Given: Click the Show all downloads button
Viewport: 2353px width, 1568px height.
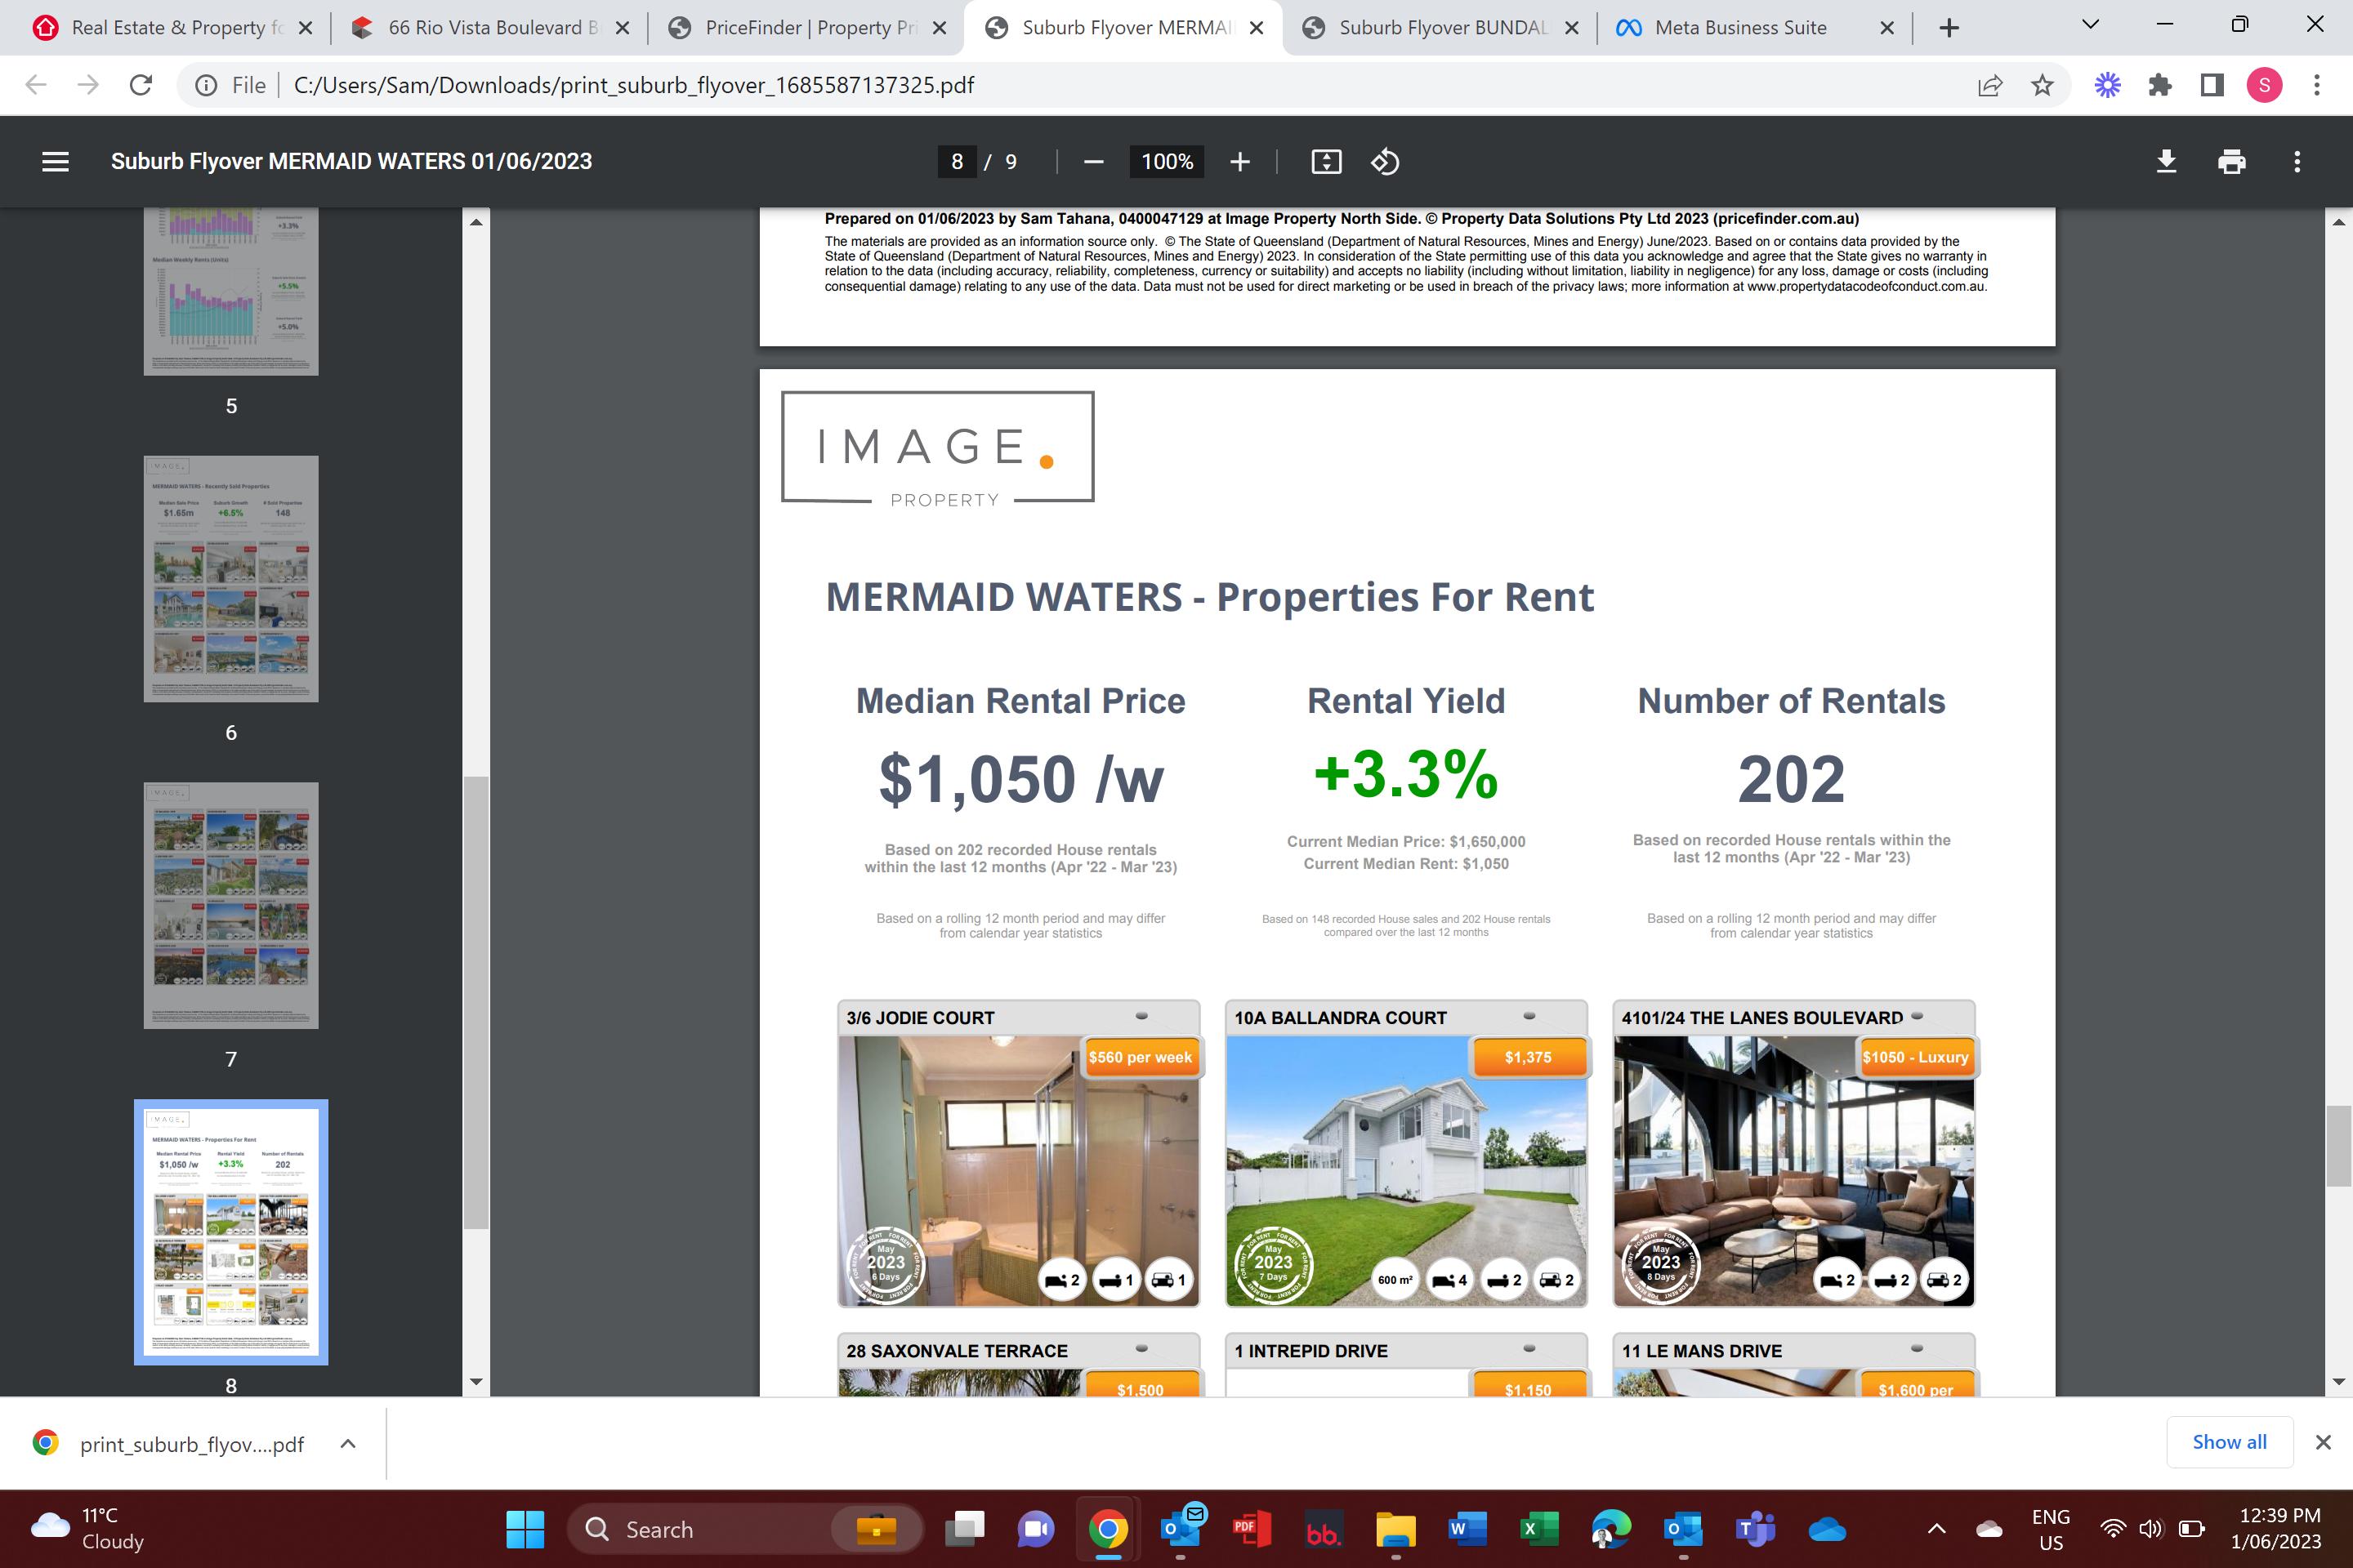Looking at the screenshot, I should (x=2229, y=1442).
